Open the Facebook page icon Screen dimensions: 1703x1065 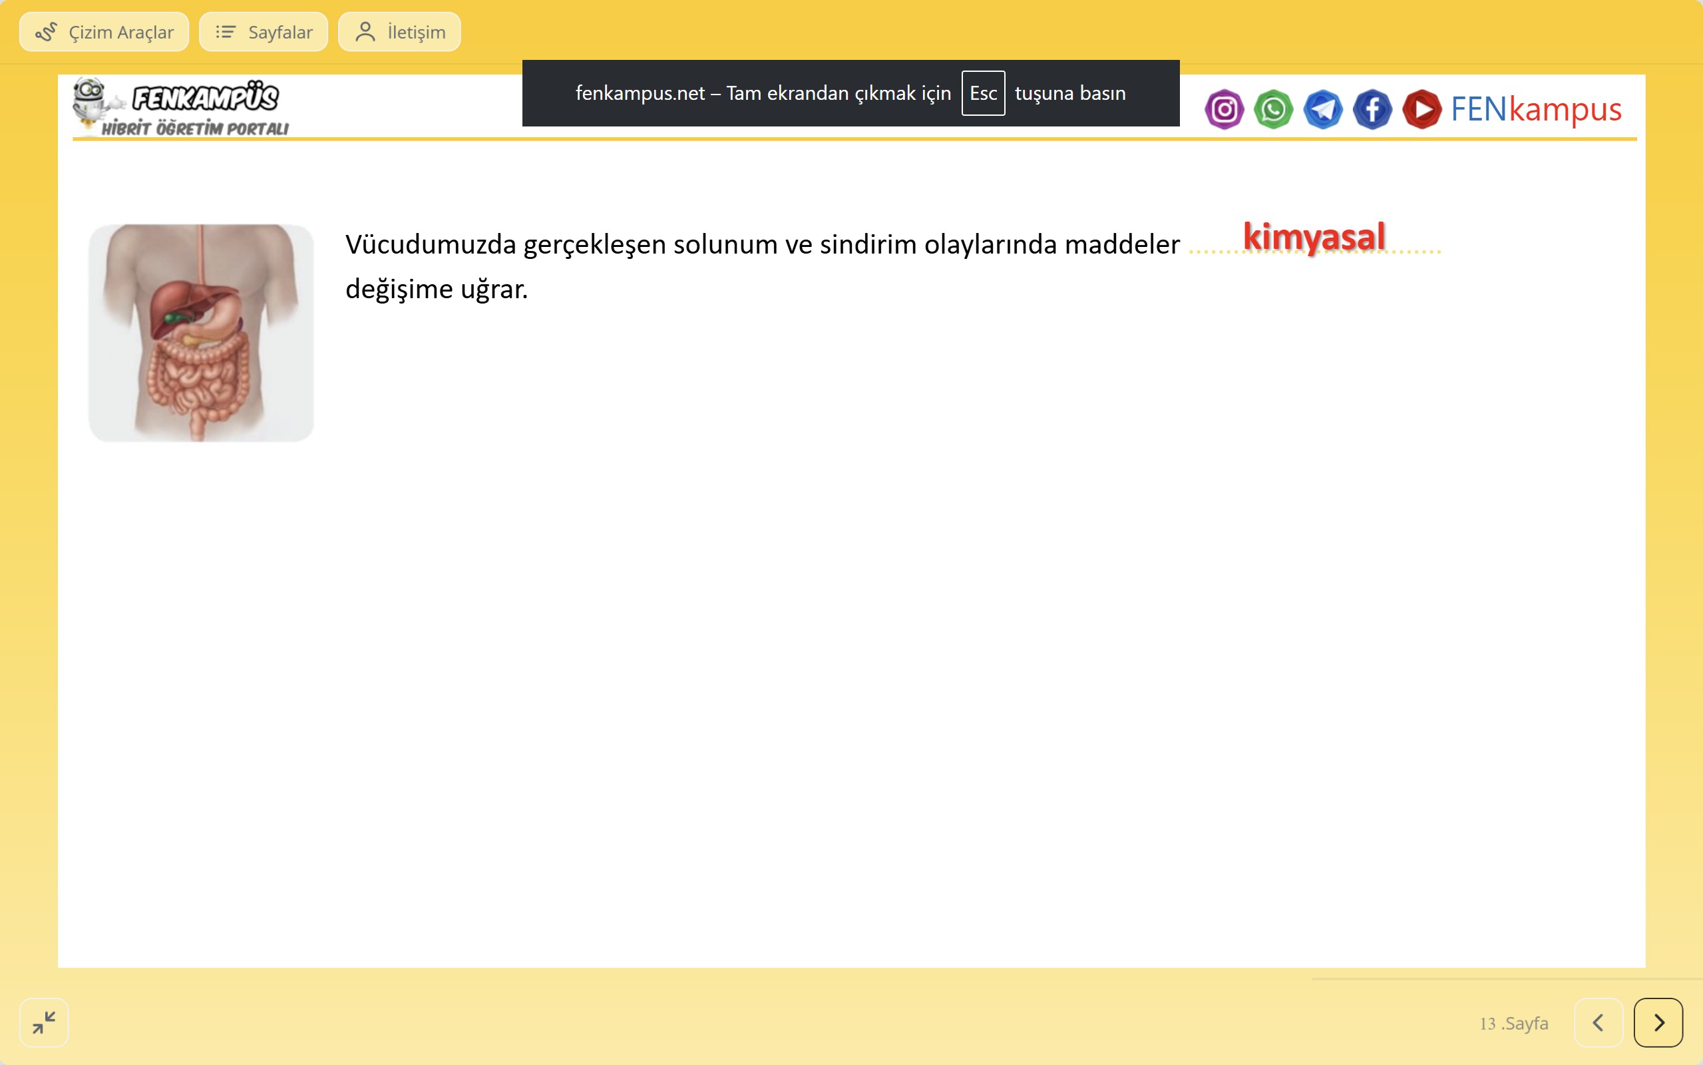click(1372, 110)
